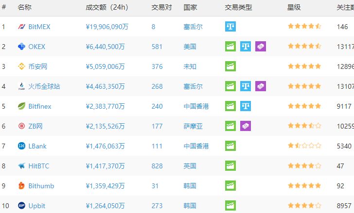Click Bitfinex's blue futures scale icon

tap(246, 106)
